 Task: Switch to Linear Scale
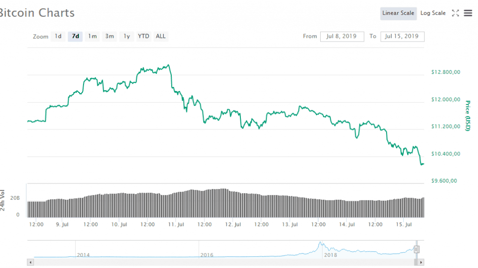tap(398, 13)
